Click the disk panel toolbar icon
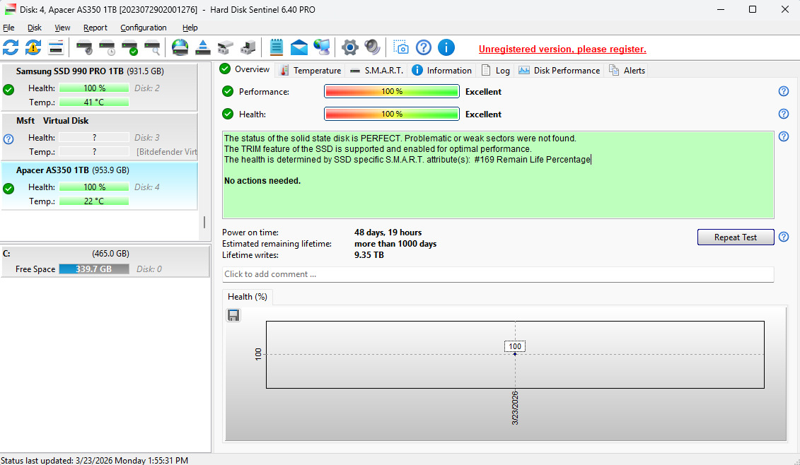Image resolution: width=800 pixels, height=465 pixels. click(56, 47)
